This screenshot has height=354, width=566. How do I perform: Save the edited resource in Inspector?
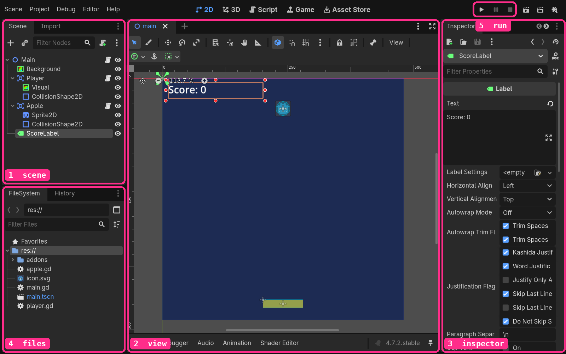click(478, 42)
